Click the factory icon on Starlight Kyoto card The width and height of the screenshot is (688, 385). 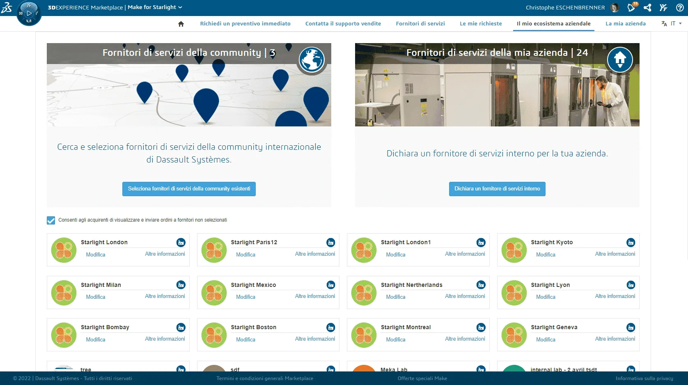[631, 243]
